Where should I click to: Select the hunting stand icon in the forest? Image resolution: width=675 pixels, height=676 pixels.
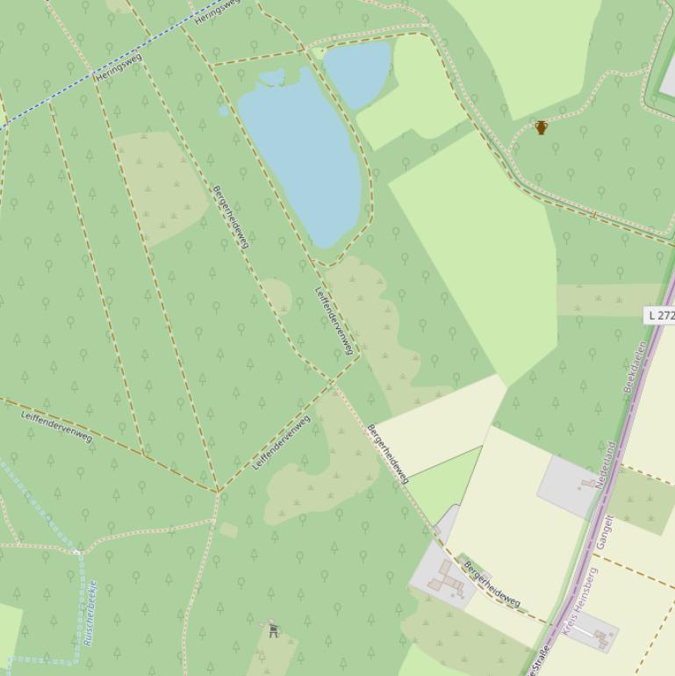click(x=272, y=629)
